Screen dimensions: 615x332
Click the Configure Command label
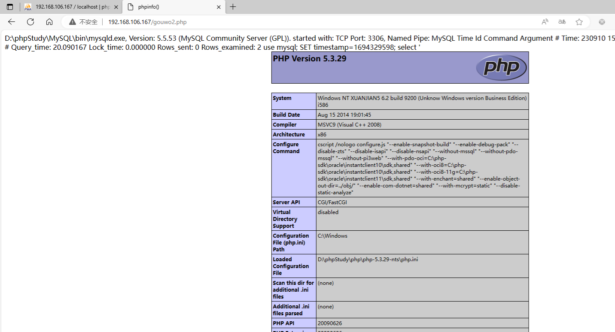[x=286, y=148]
